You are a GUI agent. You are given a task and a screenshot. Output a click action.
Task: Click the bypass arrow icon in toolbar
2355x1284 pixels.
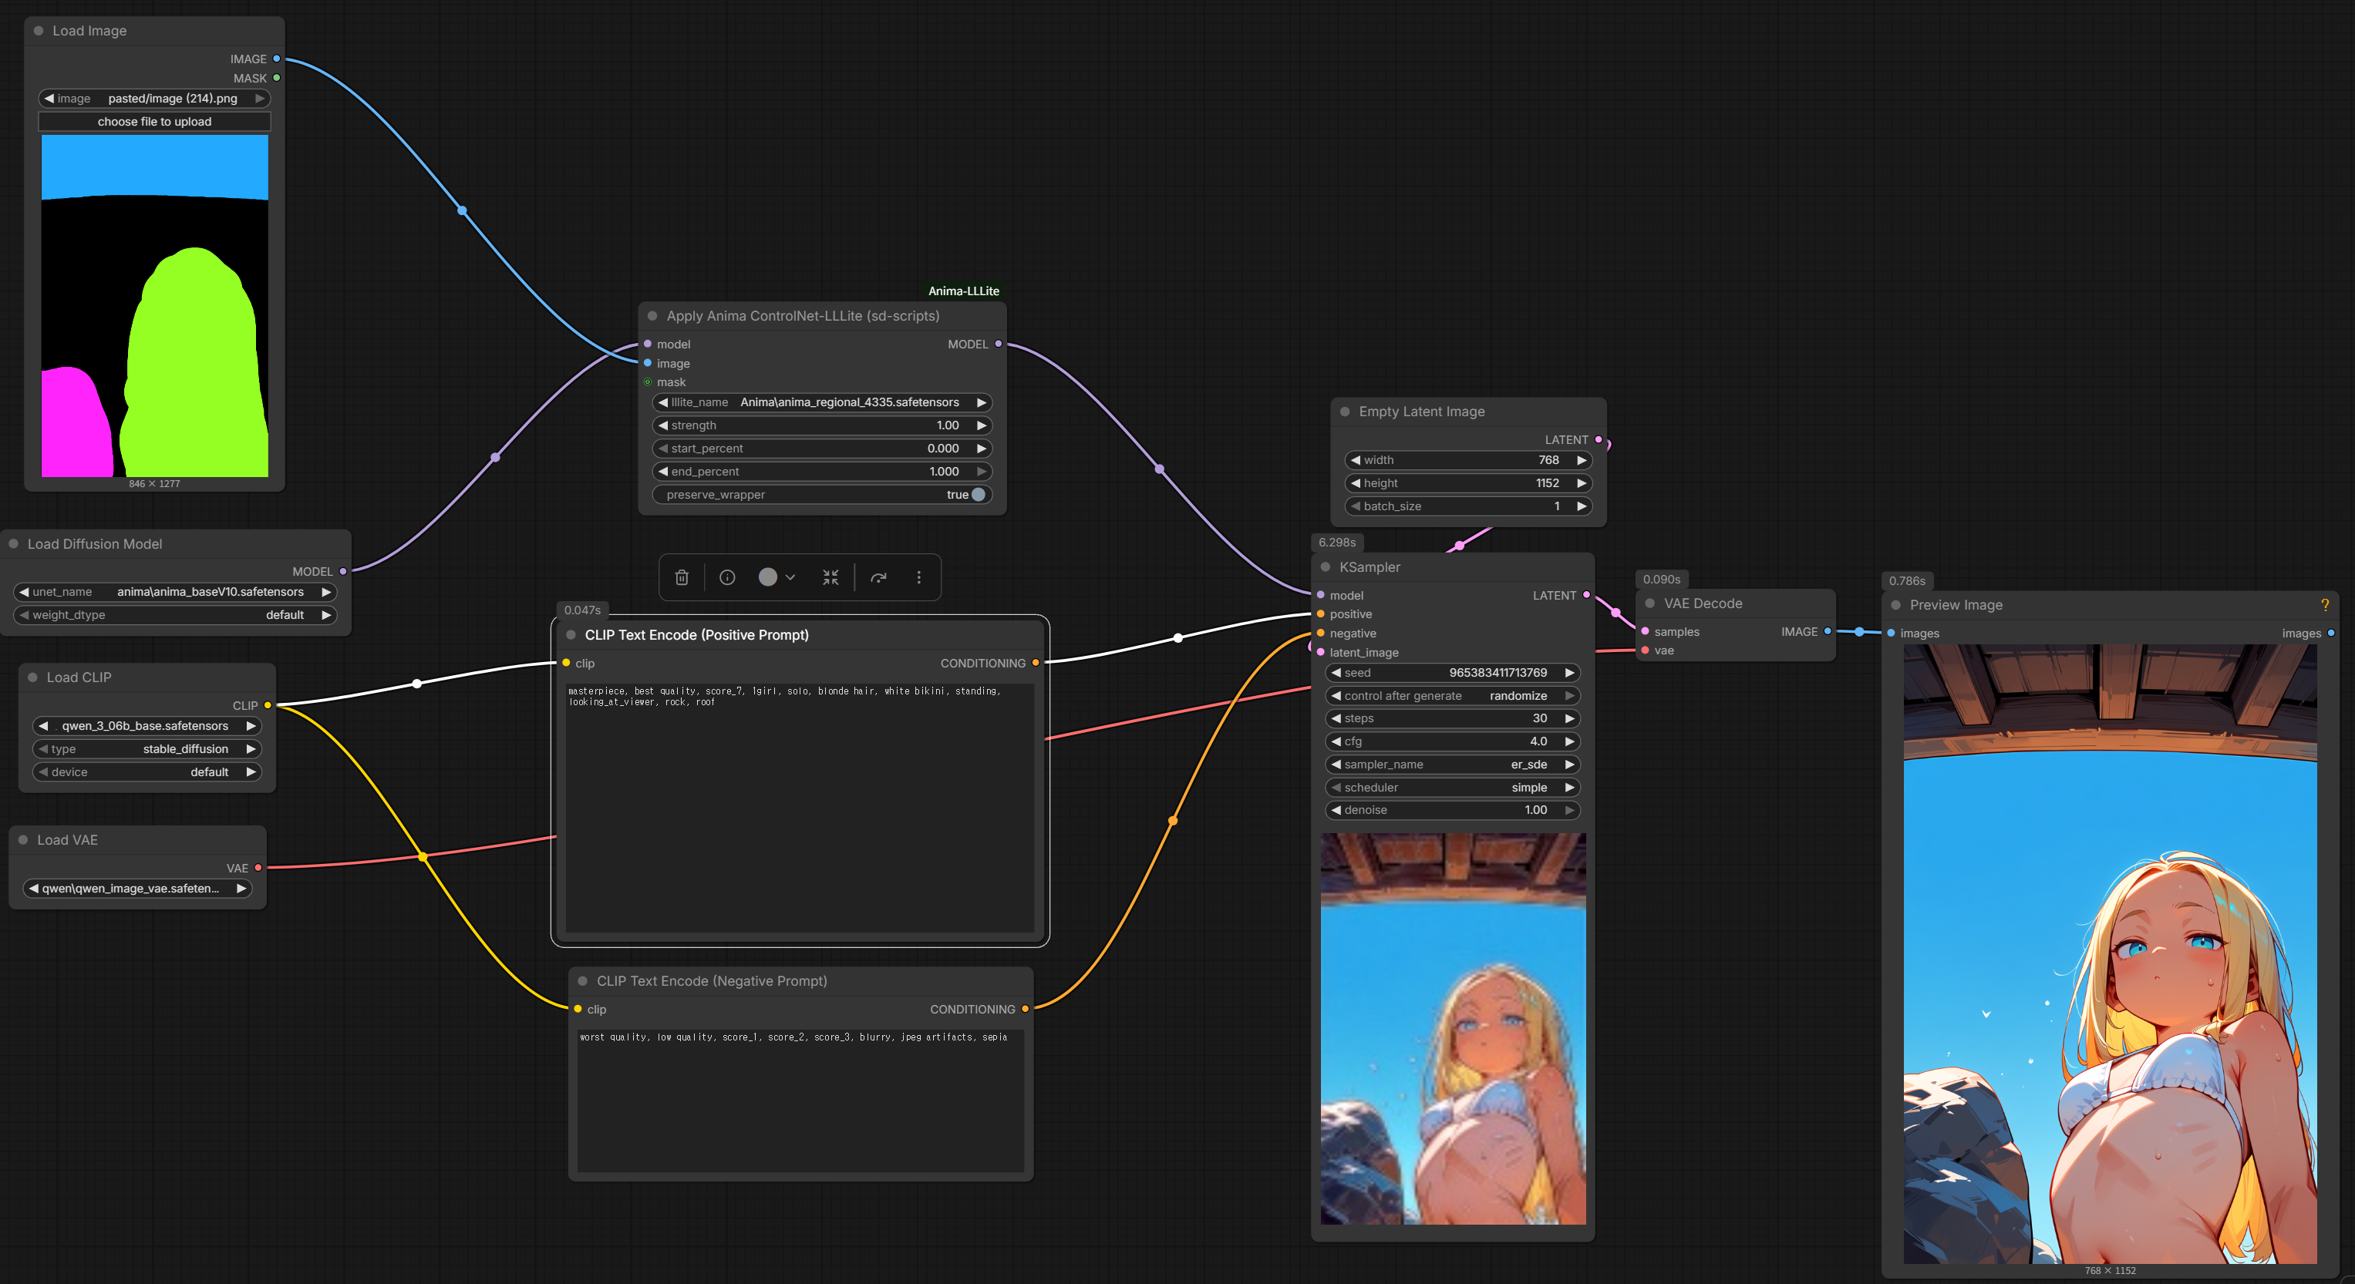(x=878, y=577)
